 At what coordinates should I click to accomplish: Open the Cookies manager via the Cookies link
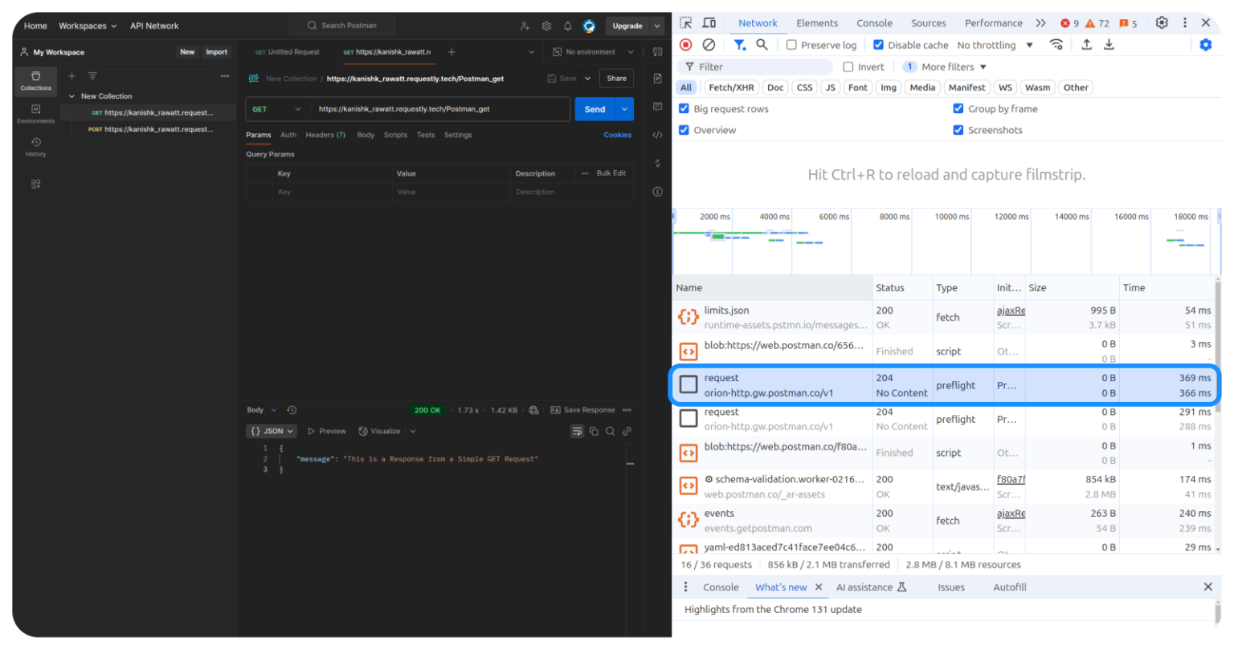617,135
